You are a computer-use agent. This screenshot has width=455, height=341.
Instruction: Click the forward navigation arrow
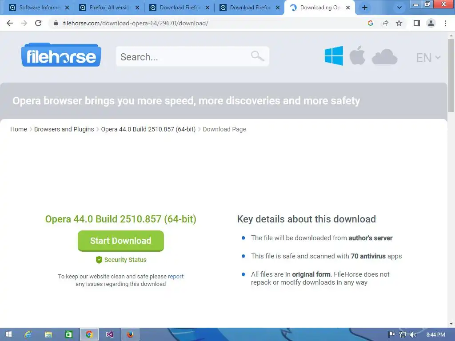24,23
